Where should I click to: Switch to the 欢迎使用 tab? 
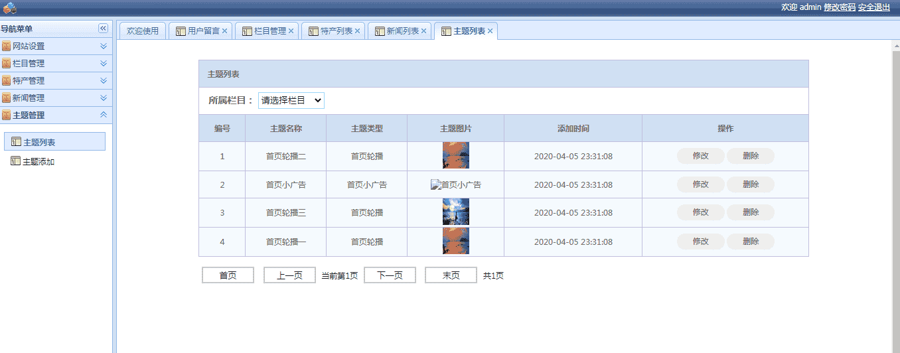coord(143,31)
